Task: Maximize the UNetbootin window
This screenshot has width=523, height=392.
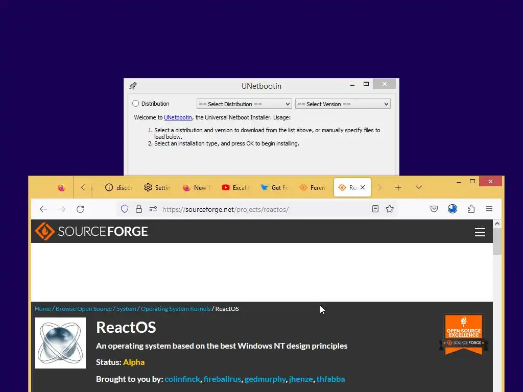Action: tap(366, 84)
